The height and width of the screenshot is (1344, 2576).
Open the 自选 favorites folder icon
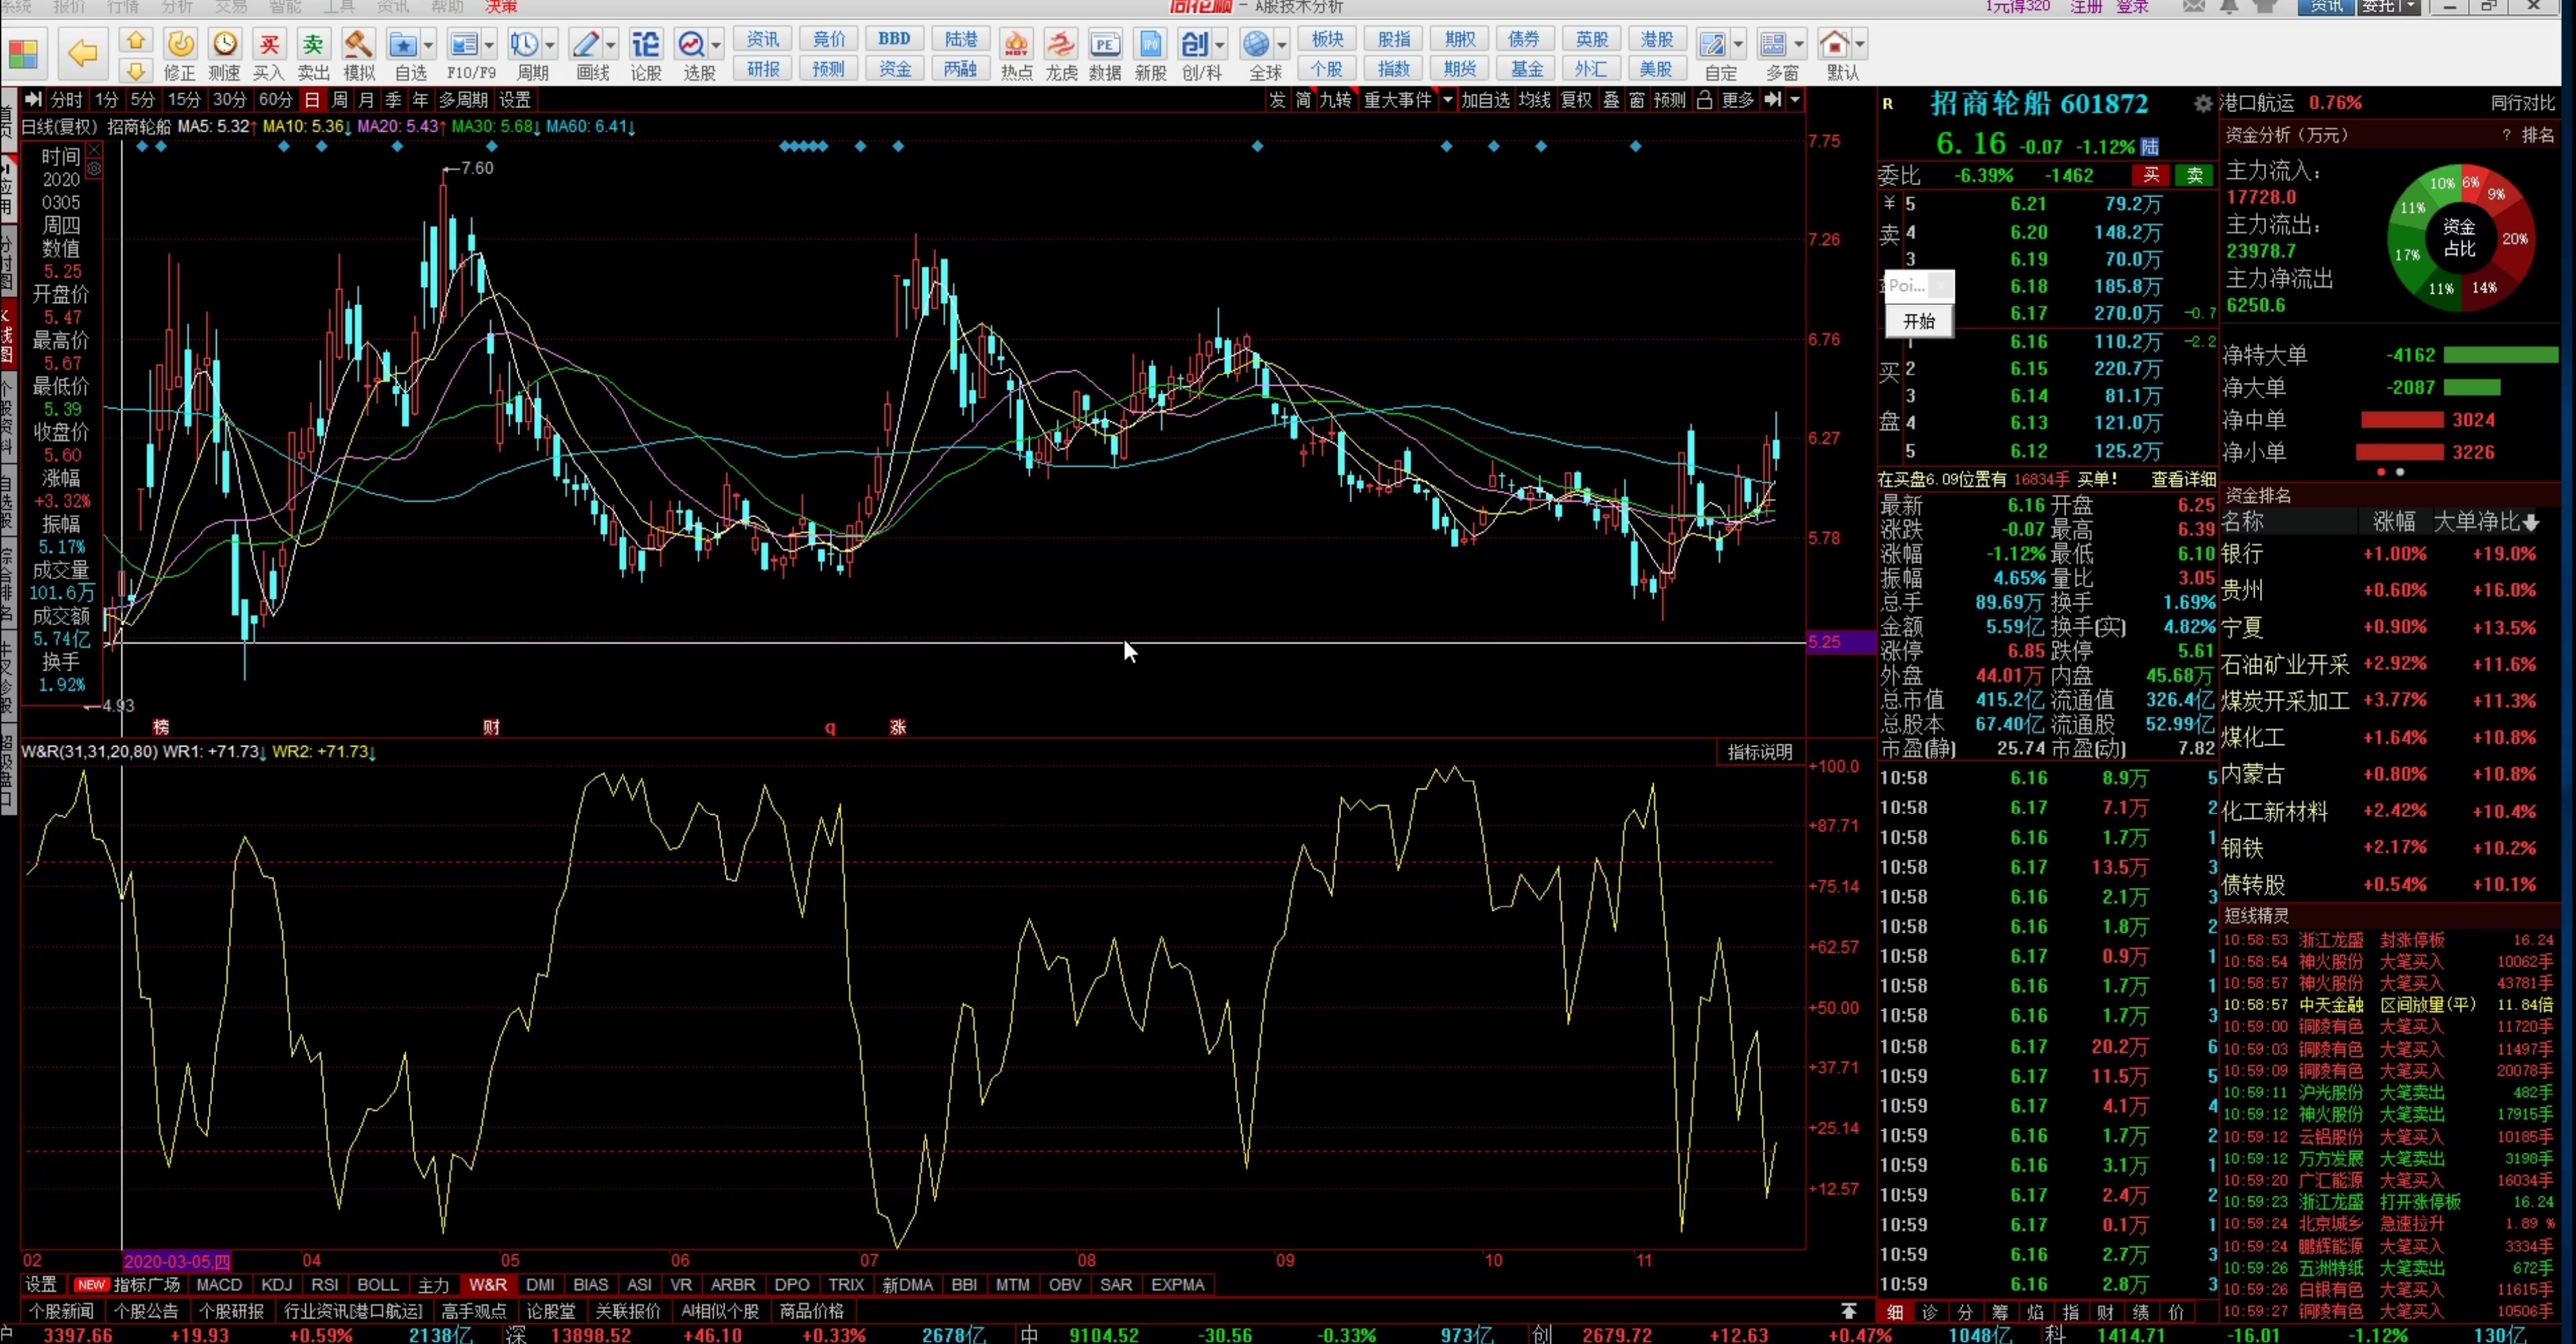[x=404, y=55]
